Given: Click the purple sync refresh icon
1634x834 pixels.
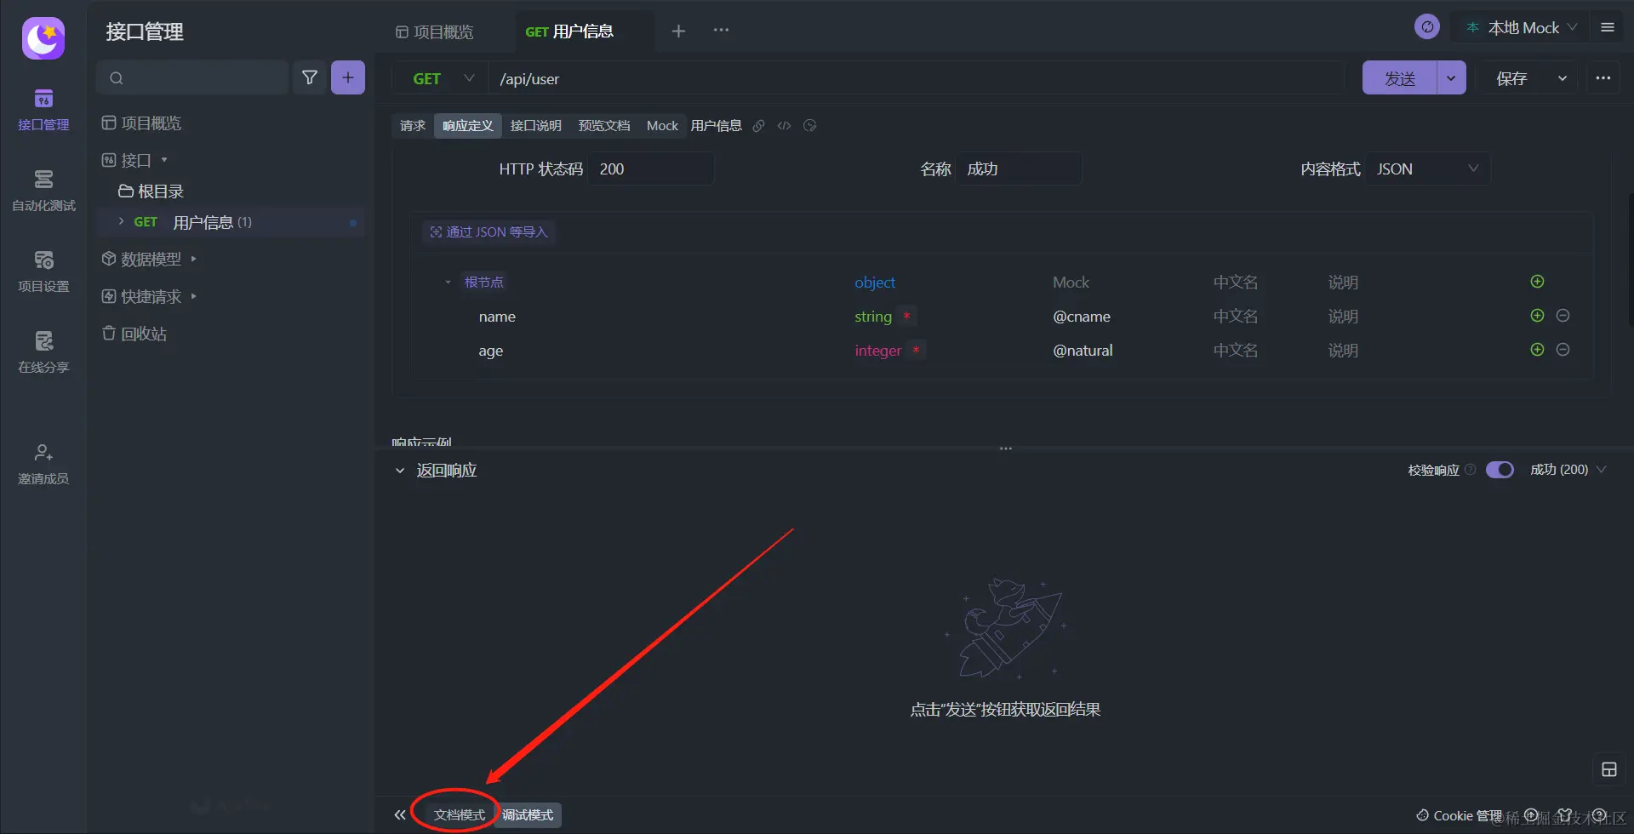Looking at the screenshot, I should coord(1427,27).
